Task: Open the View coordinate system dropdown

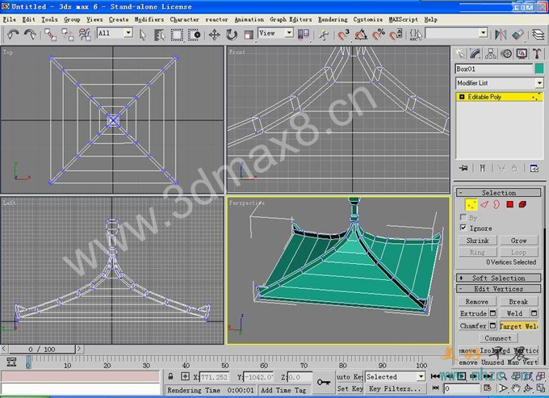Action: [289, 33]
